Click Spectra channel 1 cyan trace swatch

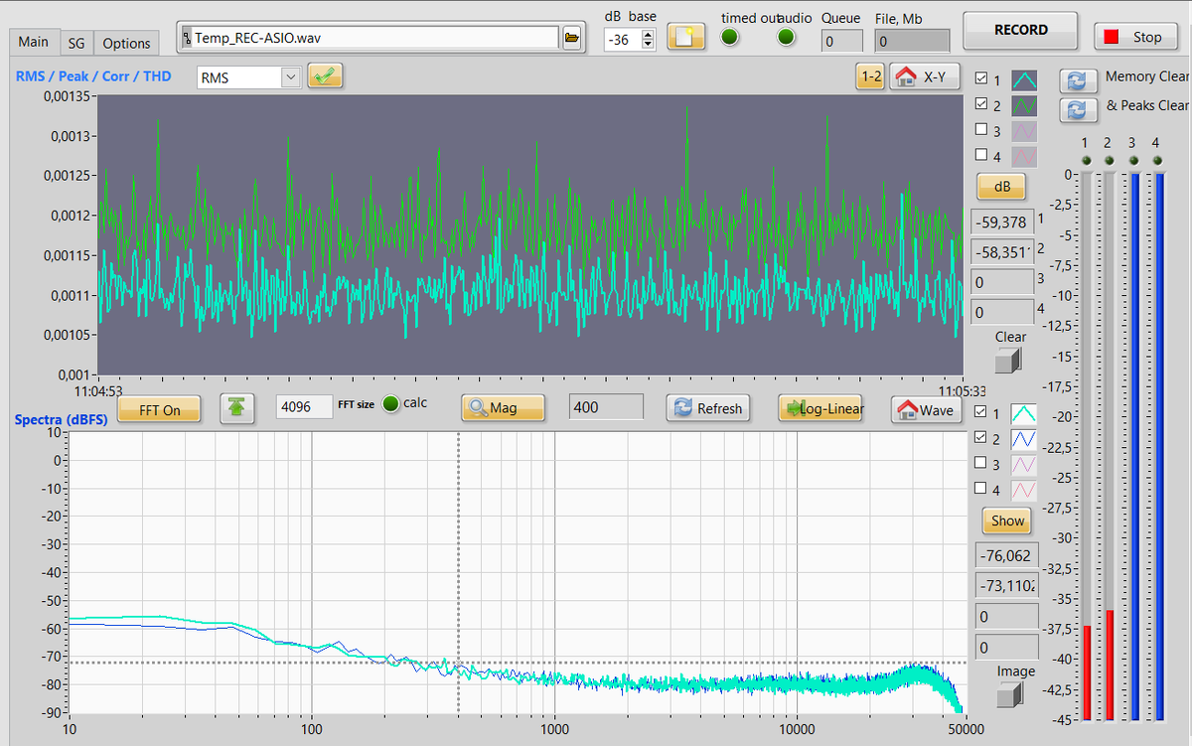(1024, 413)
